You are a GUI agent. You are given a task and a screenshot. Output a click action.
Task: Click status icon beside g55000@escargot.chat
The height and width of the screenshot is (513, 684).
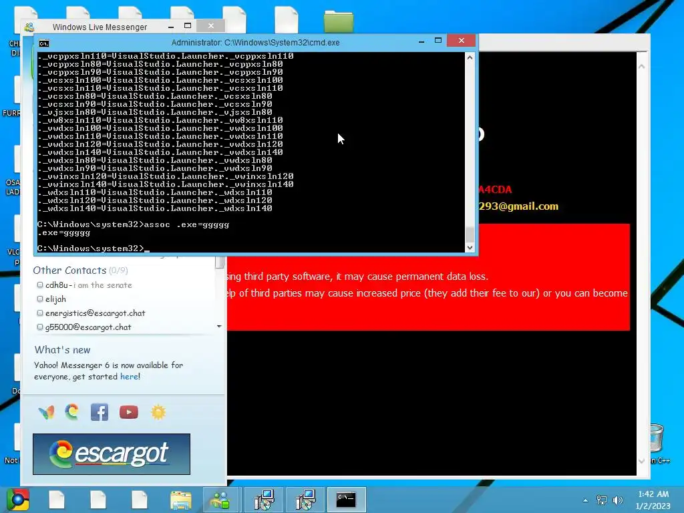pyautogui.click(x=39, y=327)
